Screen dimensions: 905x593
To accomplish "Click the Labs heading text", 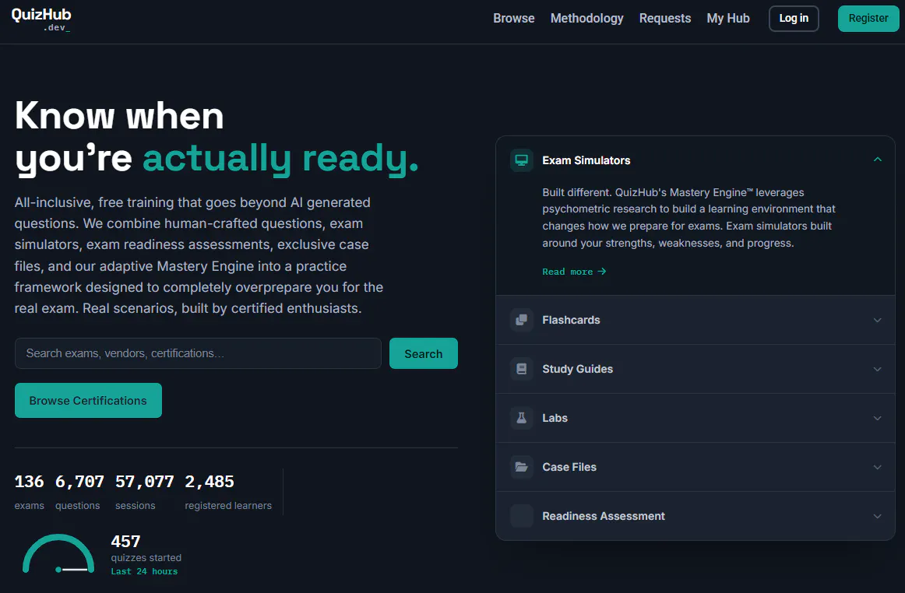I will pos(555,418).
